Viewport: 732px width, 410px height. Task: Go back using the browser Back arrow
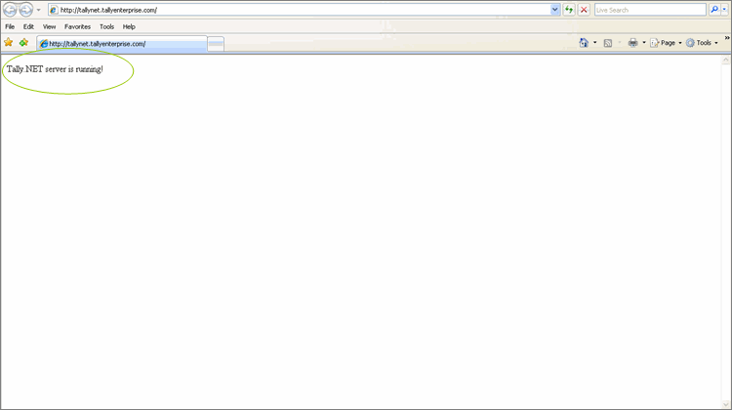pyautogui.click(x=10, y=10)
